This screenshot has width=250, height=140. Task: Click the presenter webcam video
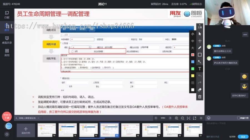pos(227,12)
